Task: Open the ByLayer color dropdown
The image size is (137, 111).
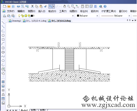Action: pos(97,16)
